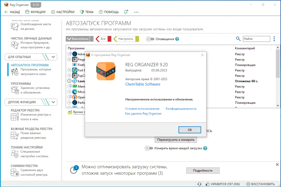This screenshot has height=187, width=281.
Task: Click the headset support icon in status bar
Action: pyautogui.click(x=199, y=184)
